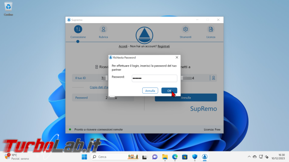The width and height of the screenshot is (289, 162).
Task: Click the OneDrive cloud tray icon
Action: pyautogui.click(x=255, y=157)
